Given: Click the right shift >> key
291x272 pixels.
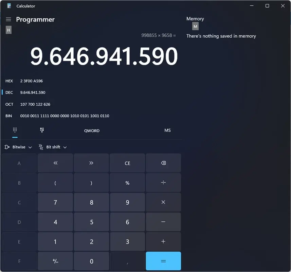Looking at the screenshot, I should point(91,163).
